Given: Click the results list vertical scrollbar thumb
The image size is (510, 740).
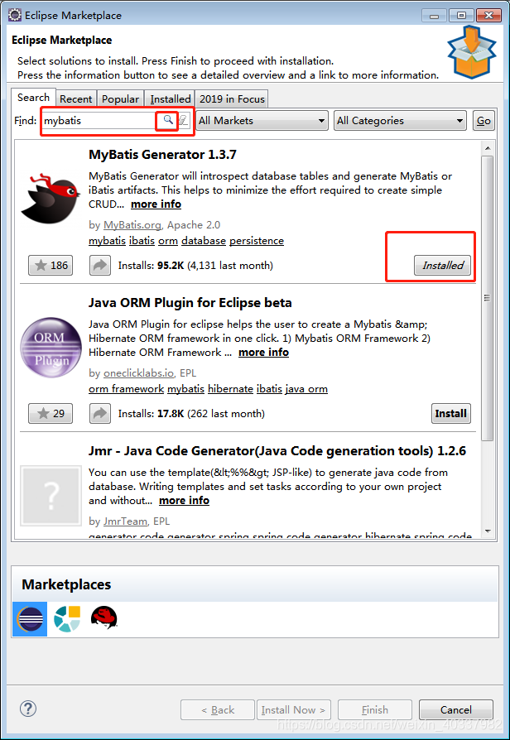Looking at the screenshot, I should click(488, 298).
